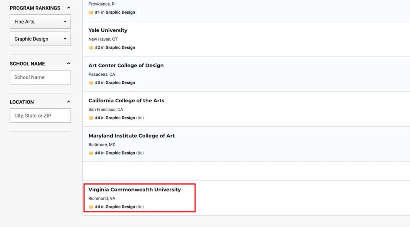This screenshot has width=410, height=227.
Task: Click the City, State or ZIP field
Action: 40,116
